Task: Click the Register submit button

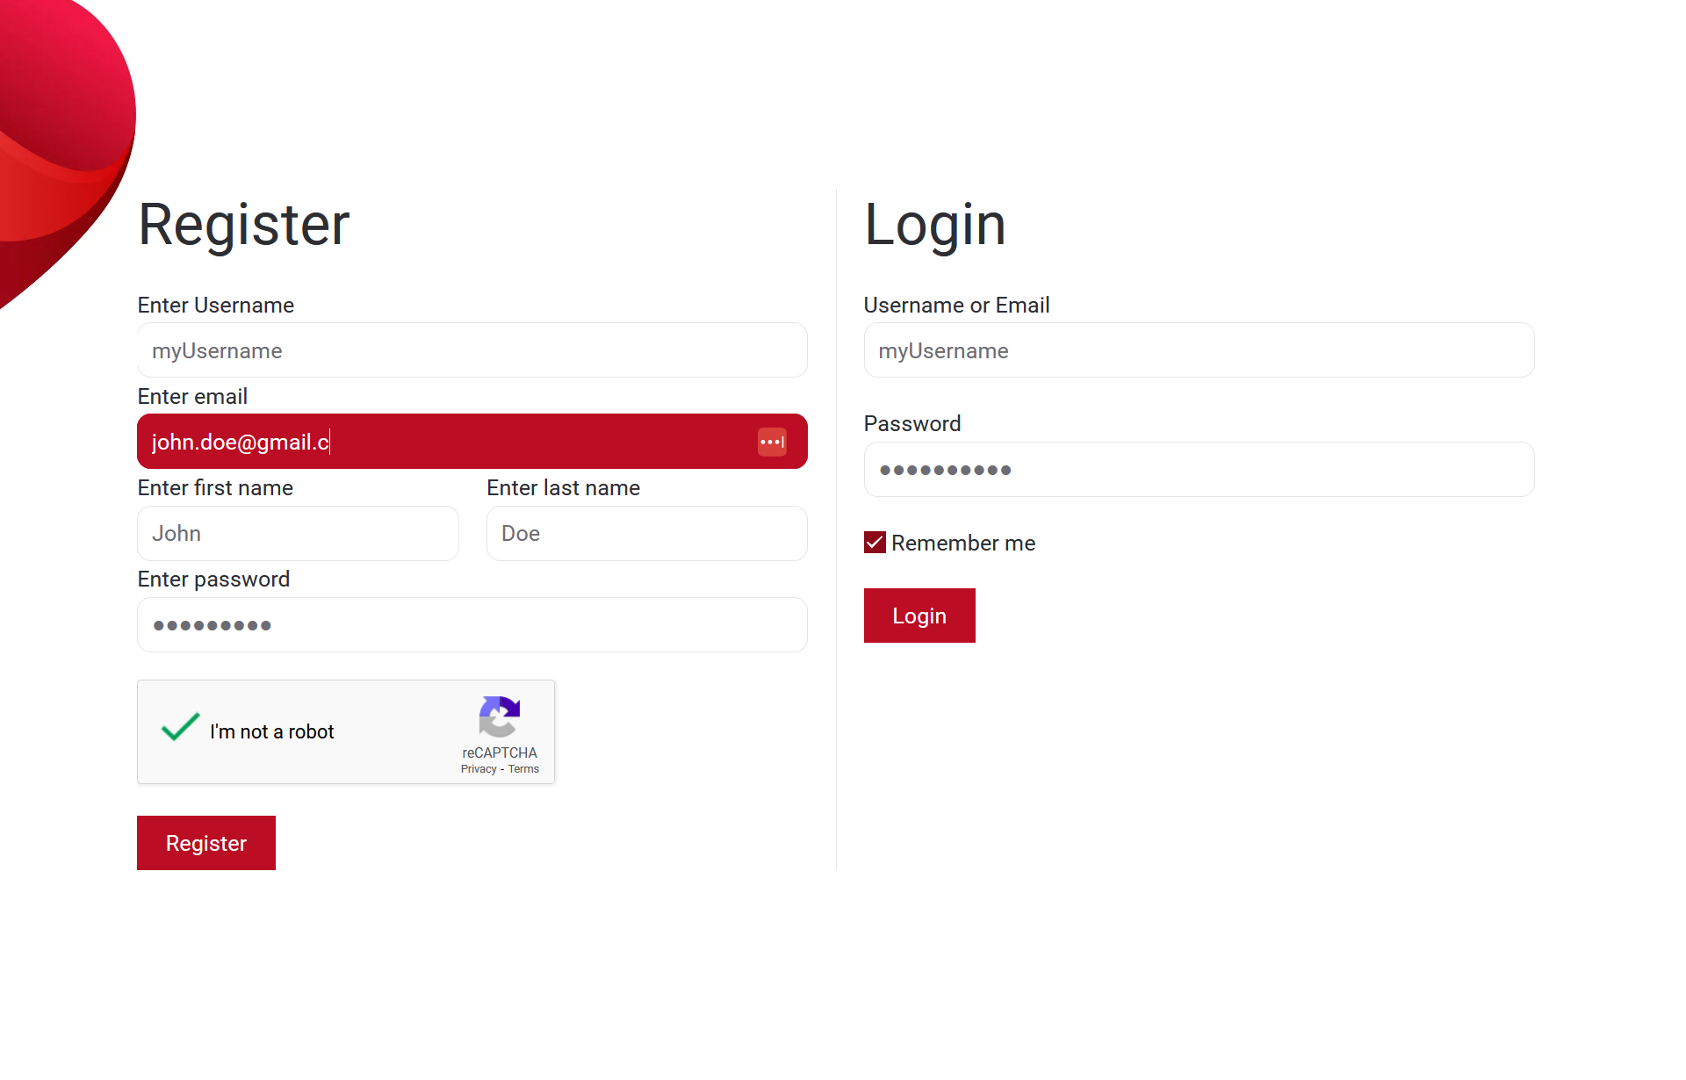Action: pos(206,843)
